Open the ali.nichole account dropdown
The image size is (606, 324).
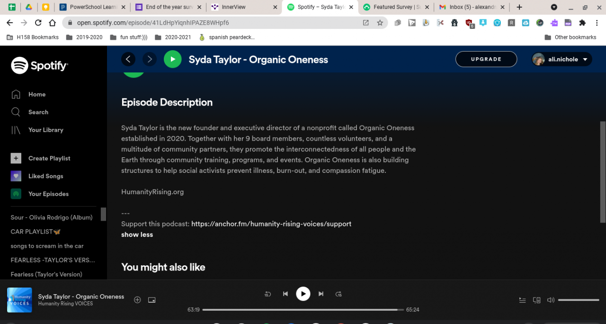coord(561,59)
